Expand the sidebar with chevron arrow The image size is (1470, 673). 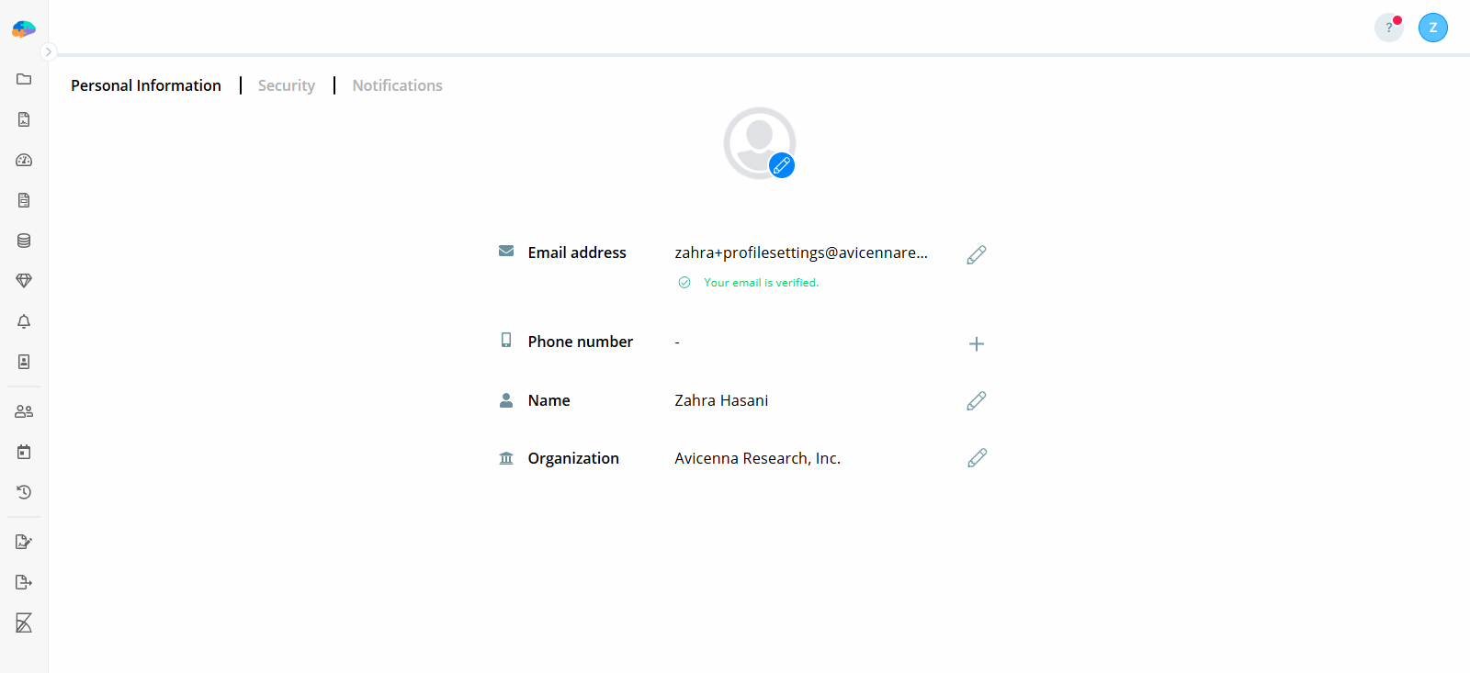pyautogui.click(x=49, y=52)
